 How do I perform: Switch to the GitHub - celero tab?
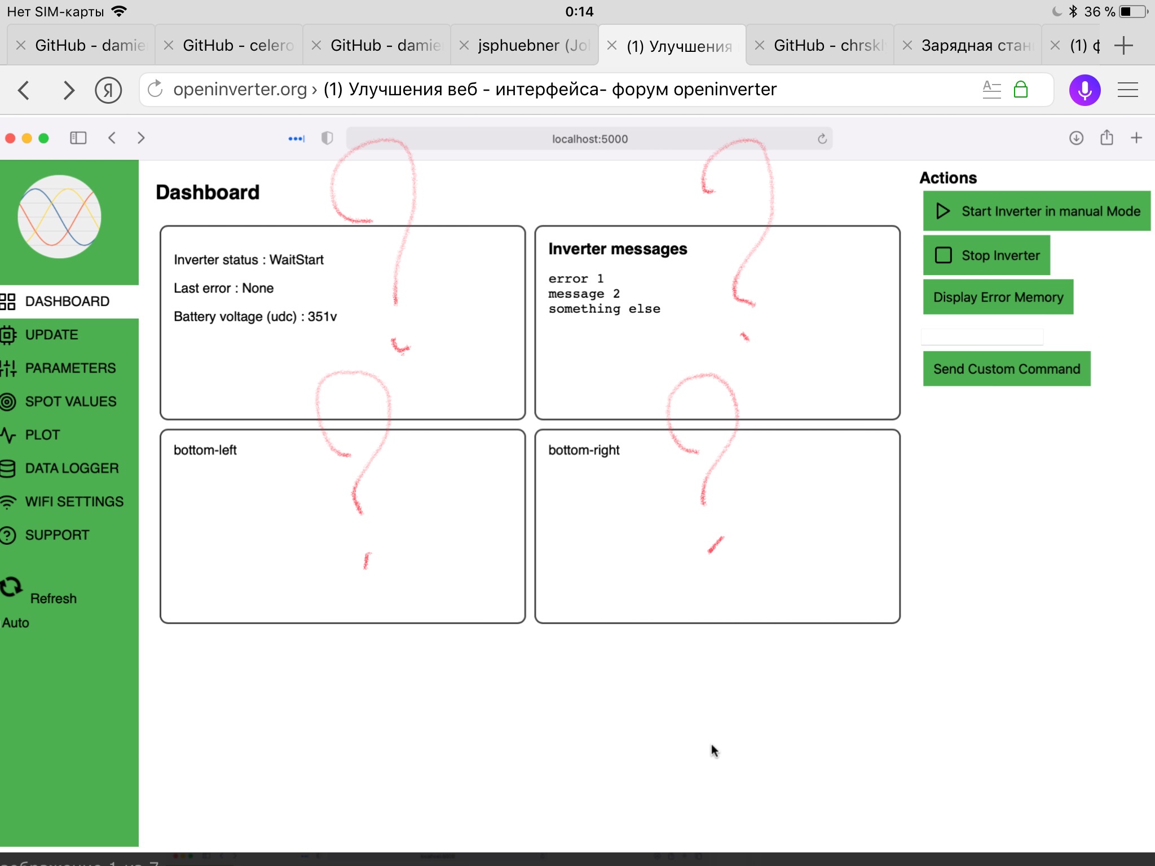pos(237,46)
